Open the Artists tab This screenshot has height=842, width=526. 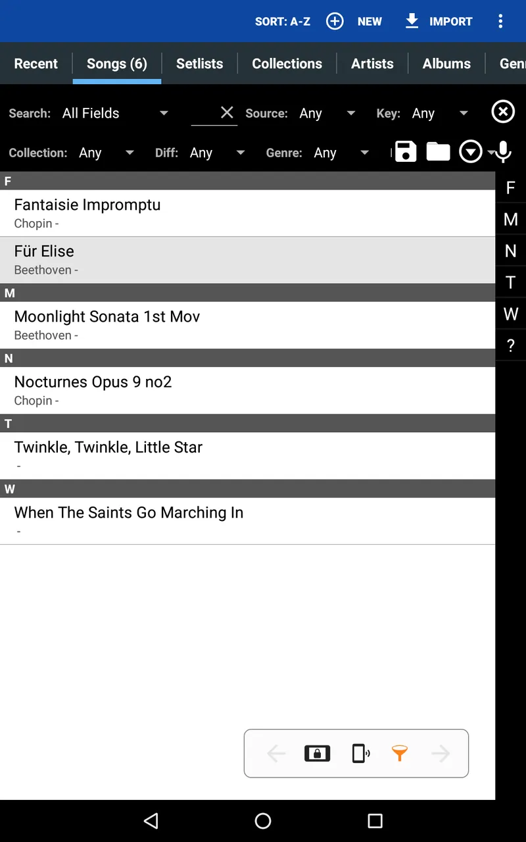pos(372,63)
